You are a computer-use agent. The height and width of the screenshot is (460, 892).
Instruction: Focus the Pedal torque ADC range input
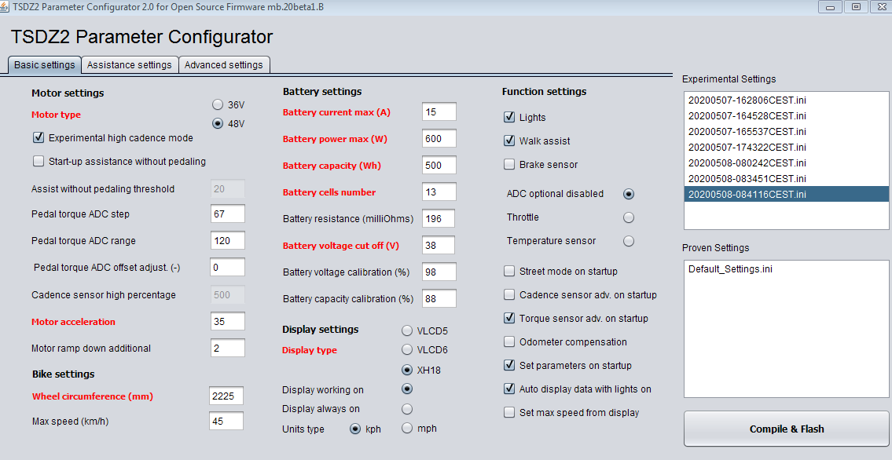[228, 240]
